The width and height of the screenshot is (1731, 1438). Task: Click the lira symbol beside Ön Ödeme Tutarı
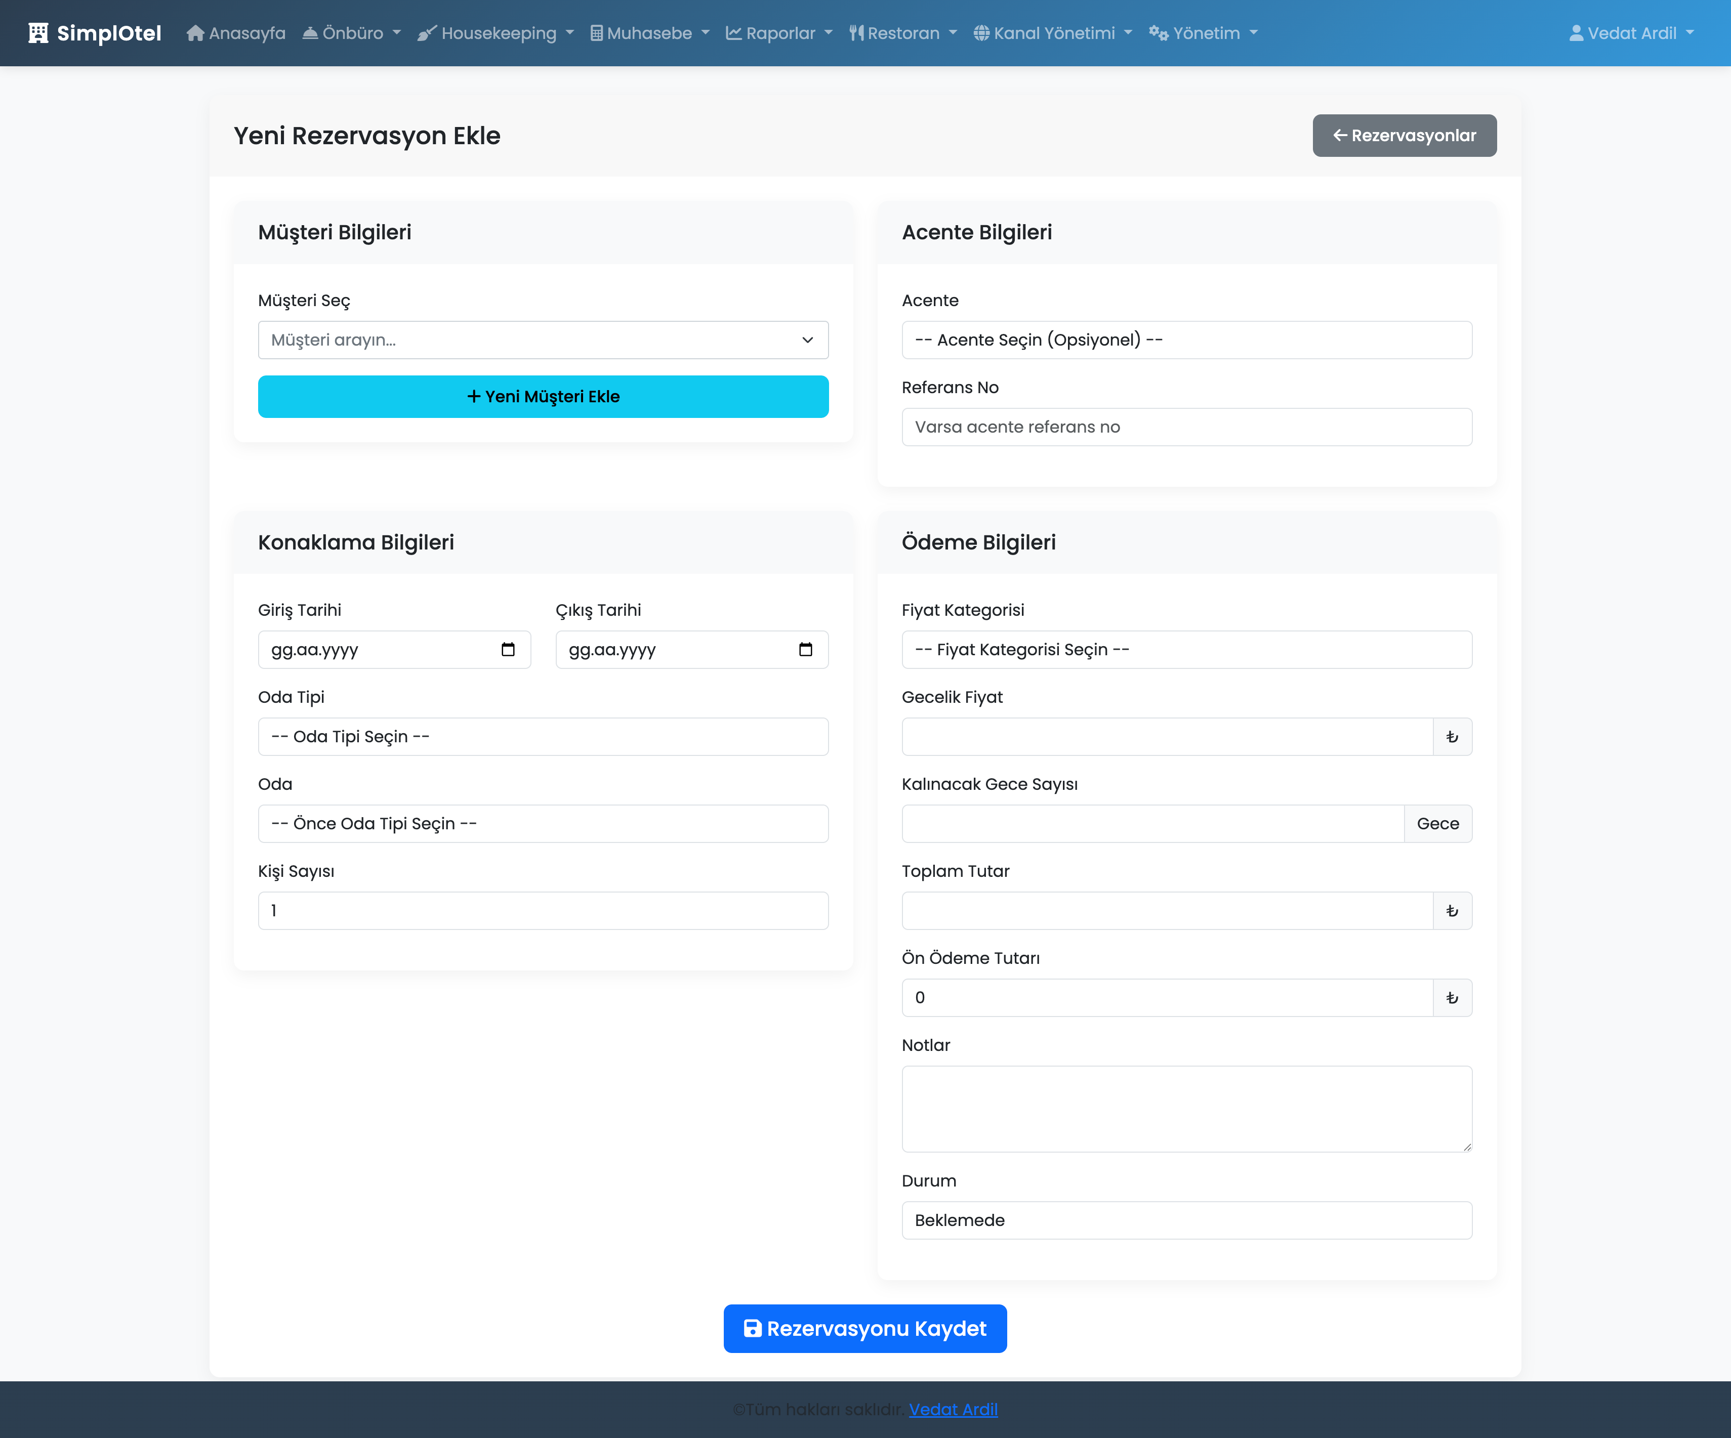(x=1452, y=998)
